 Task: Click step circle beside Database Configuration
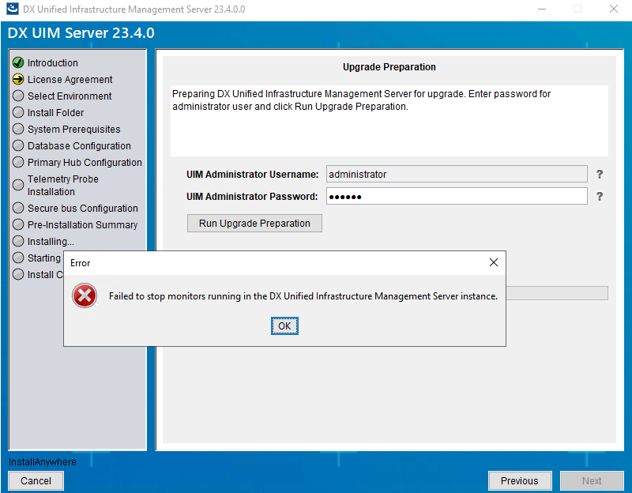(x=18, y=145)
